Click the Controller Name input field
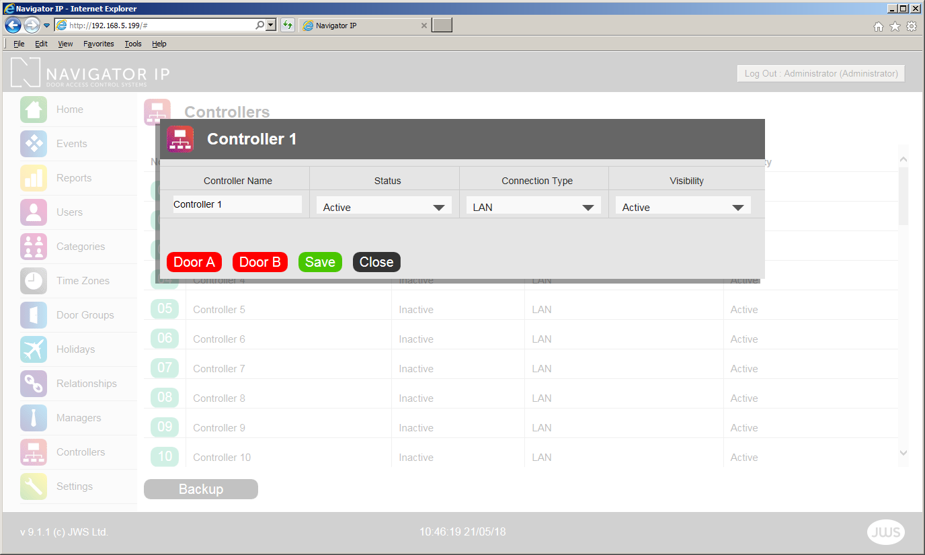Image resolution: width=925 pixels, height=555 pixels. (x=237, y=204)
